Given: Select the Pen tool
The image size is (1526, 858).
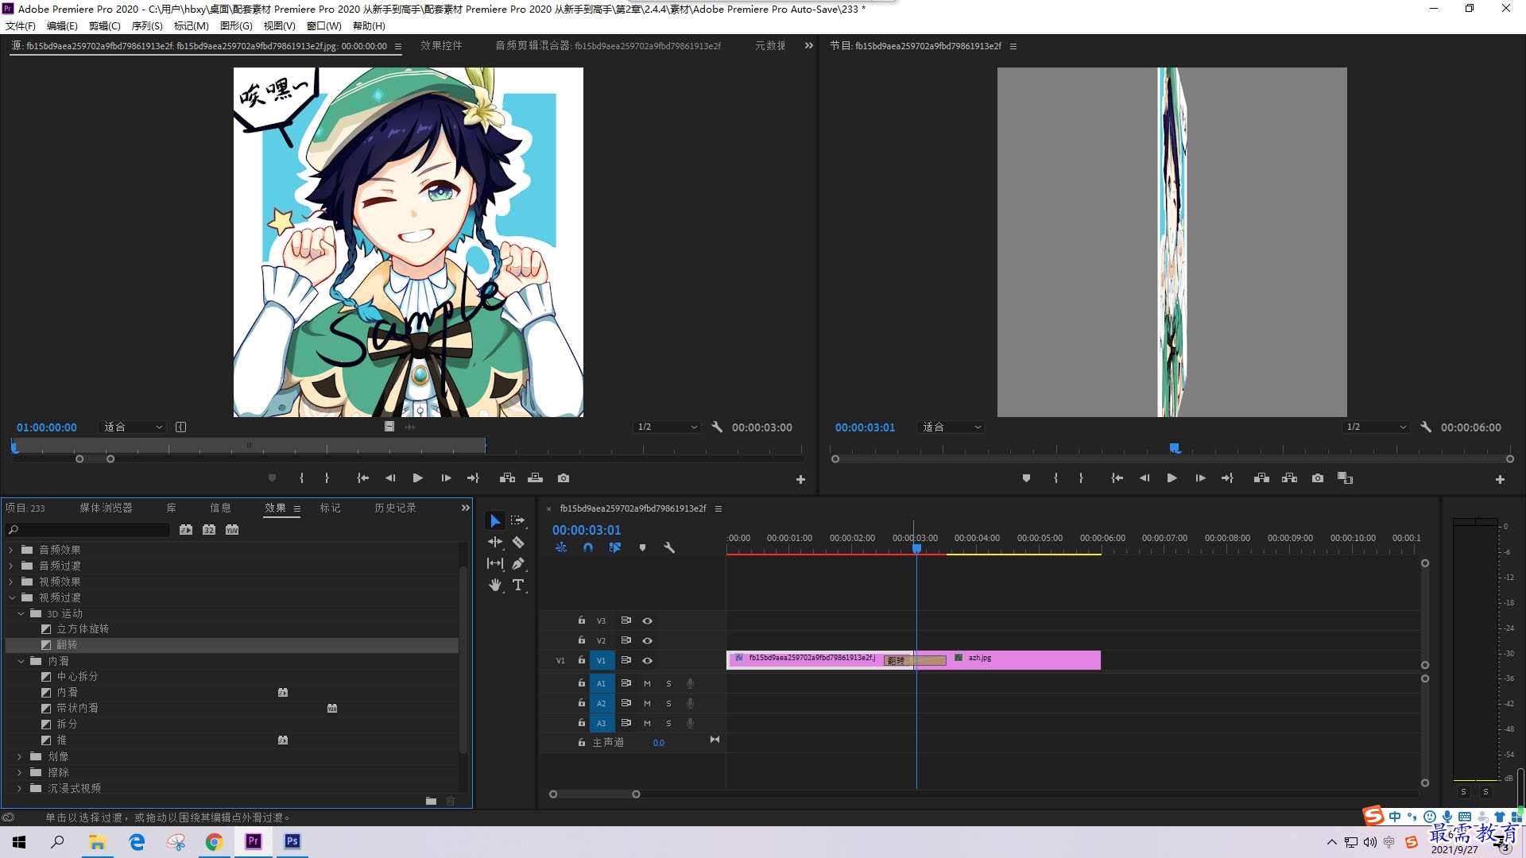Looking at the screenshot, I should coord(518,563).
